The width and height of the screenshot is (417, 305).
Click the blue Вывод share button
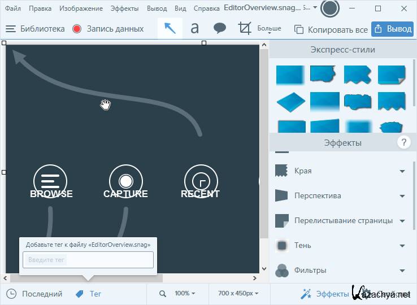pyautogui.click(x=393, y=29)
